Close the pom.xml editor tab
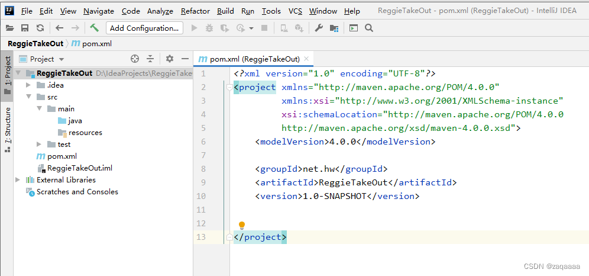This screenshot has width=589, height=276. 306,59
